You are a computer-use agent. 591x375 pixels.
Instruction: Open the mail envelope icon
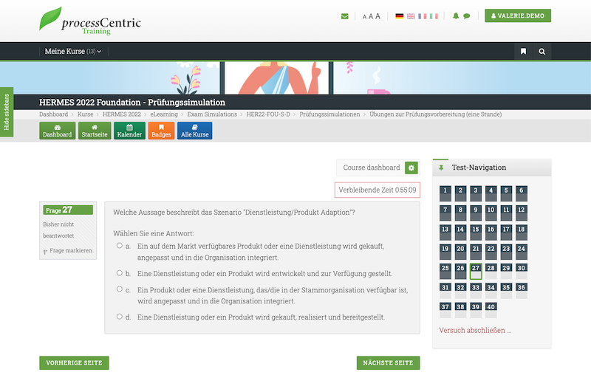[344, 16]
